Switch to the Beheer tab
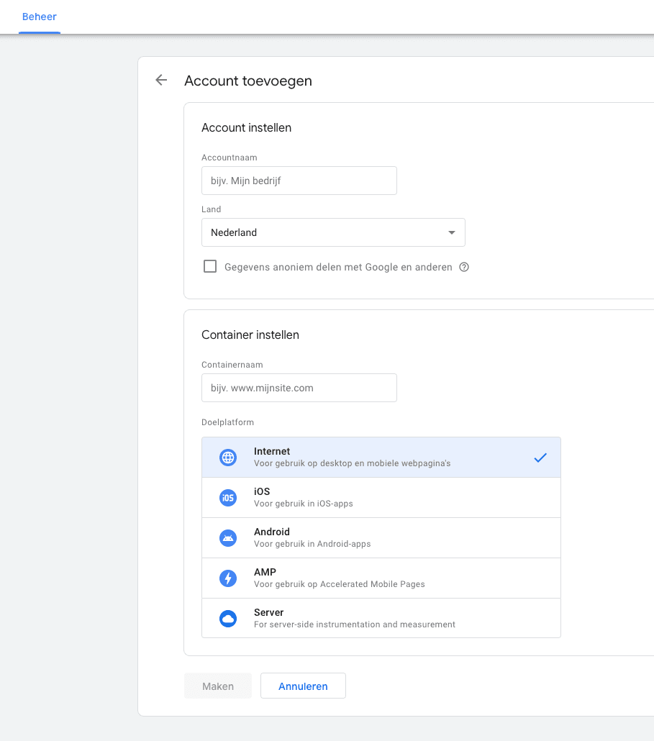 40,17
